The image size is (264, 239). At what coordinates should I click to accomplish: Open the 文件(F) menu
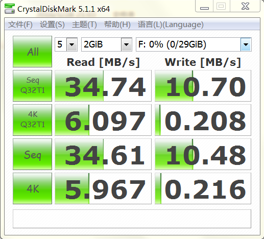point(20,25)
